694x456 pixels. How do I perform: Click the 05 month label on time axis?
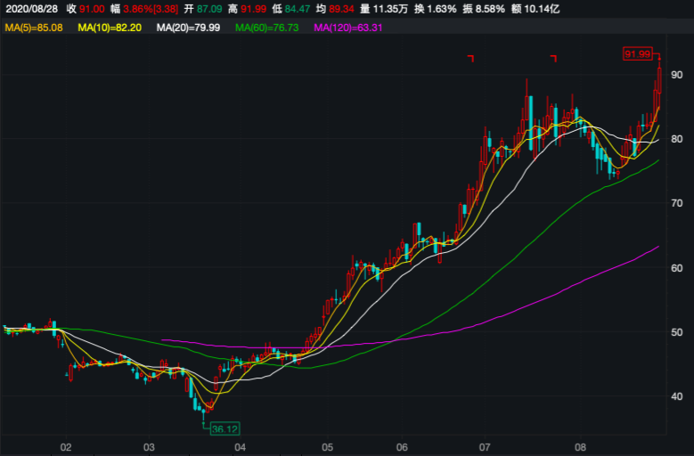tap(327, 446)
